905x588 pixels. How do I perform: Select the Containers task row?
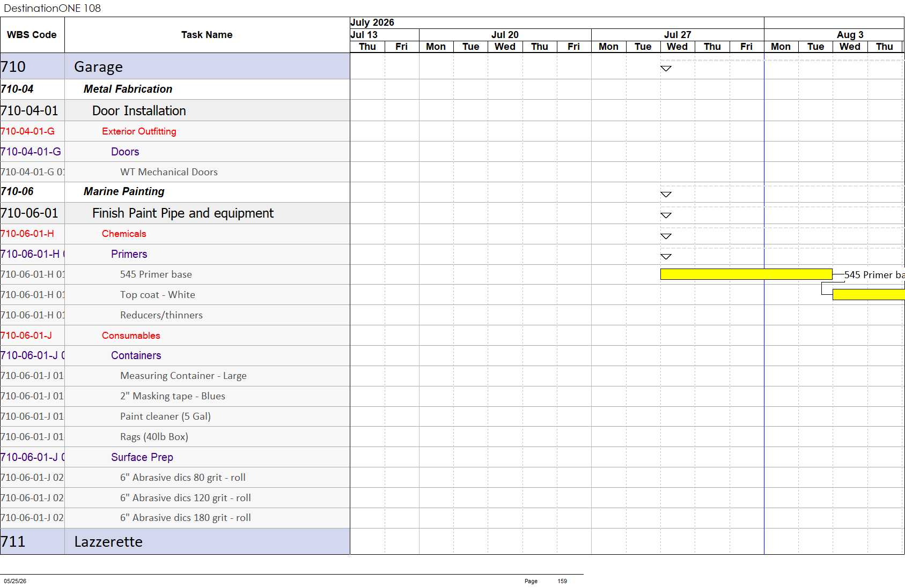175,356
